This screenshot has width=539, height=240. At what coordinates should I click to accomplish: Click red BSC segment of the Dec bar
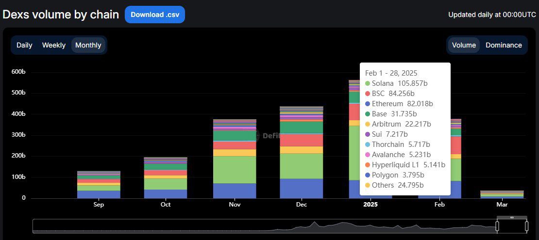[301, 140]
